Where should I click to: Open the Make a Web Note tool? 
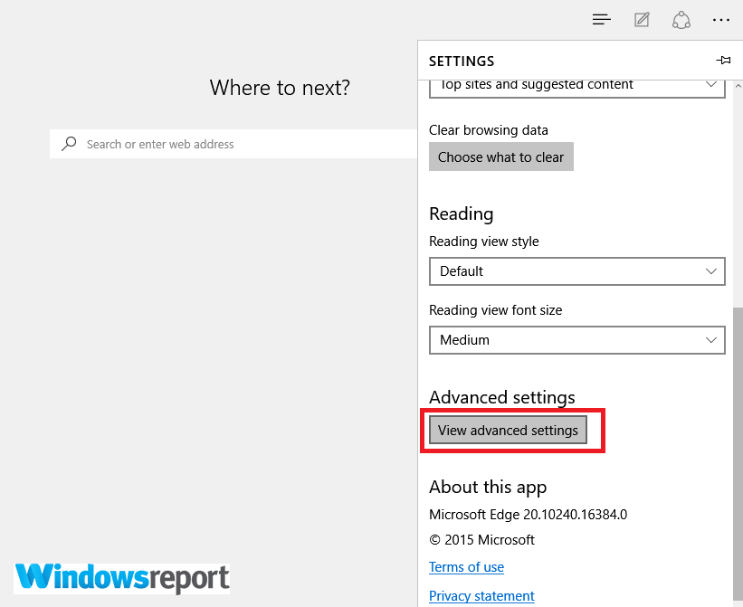tap(642, 20)
